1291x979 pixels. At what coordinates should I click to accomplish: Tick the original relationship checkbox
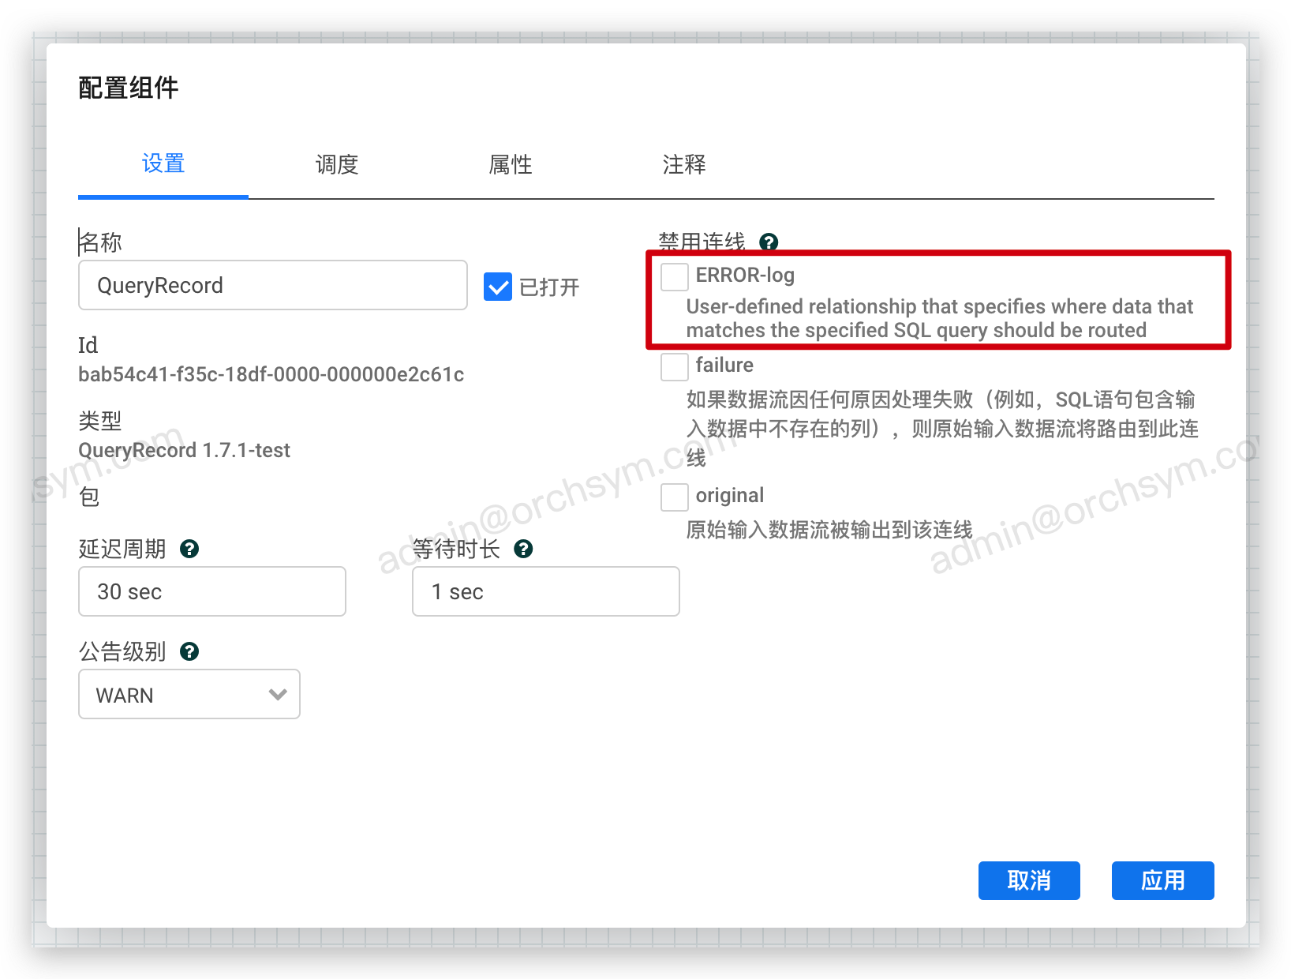[x=674, y=497]
